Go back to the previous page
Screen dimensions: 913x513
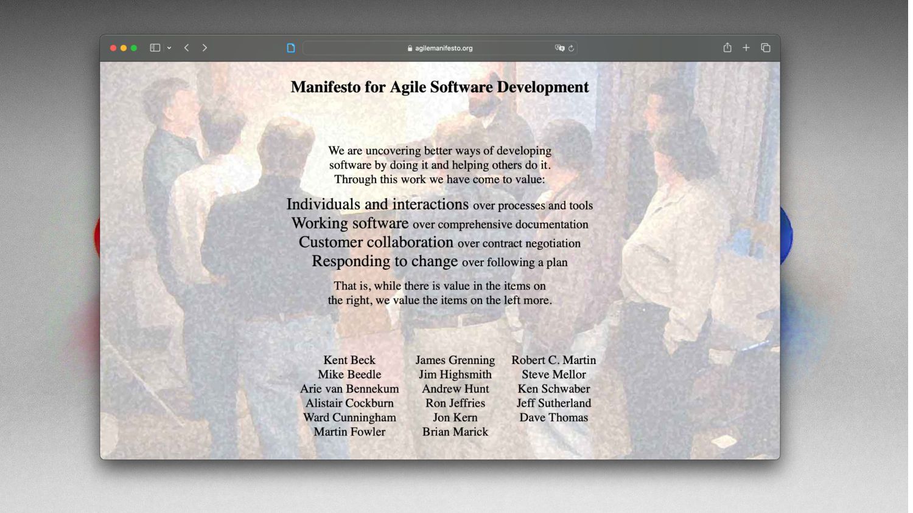(187, 48)
